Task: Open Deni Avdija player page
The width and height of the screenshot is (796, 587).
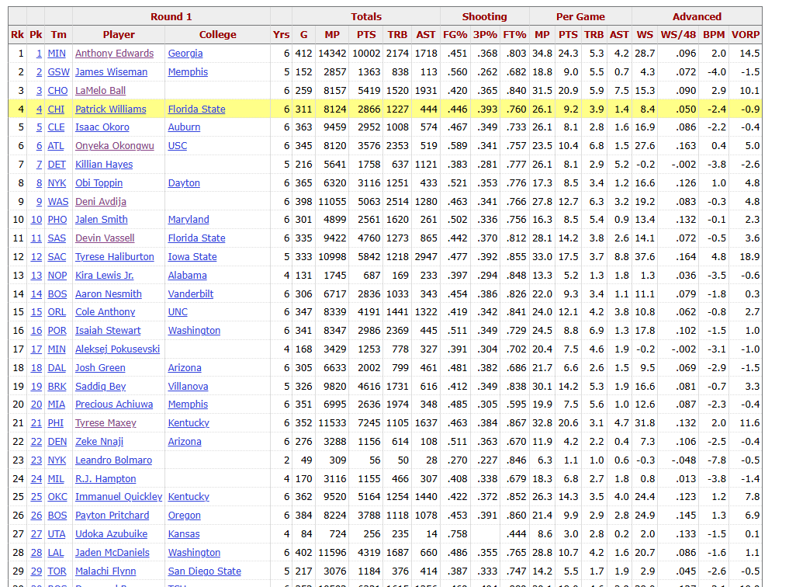Action: click(x=101, y=202)
